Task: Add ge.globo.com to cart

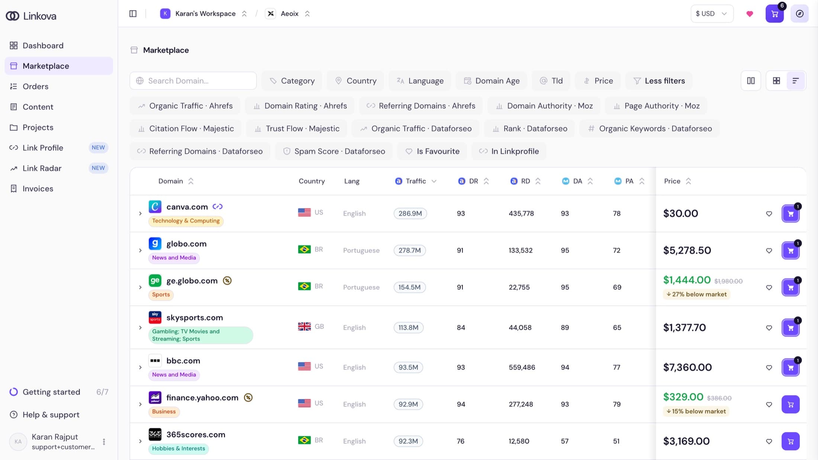Action: coord(790,287)
